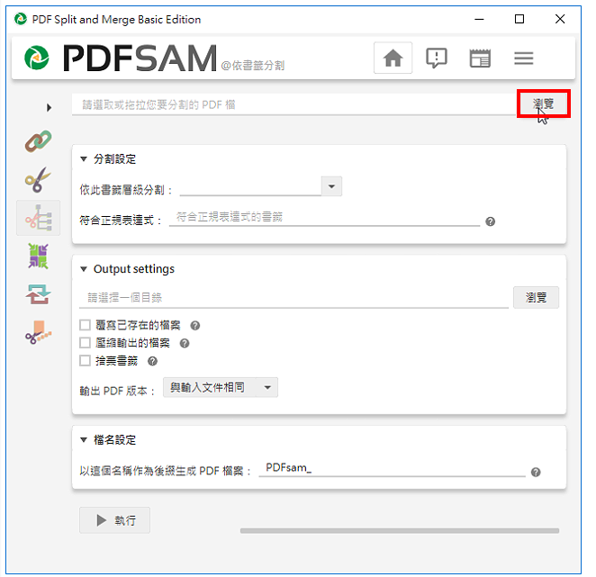Image resolution: width=596 pixels, height=577 pixels.
Task: Show help for regular expression field
Action: (490, 221)
